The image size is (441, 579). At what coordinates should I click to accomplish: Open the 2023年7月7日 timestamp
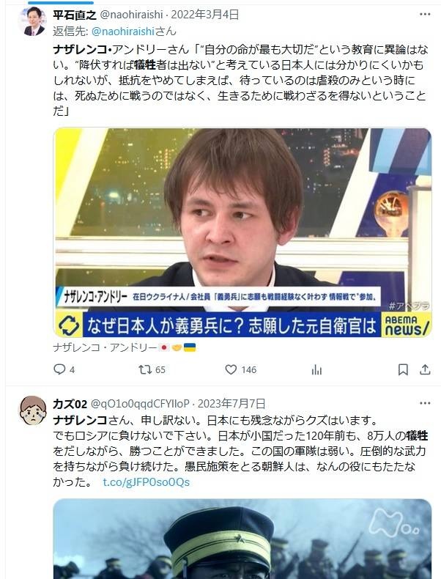pos(231,404)
